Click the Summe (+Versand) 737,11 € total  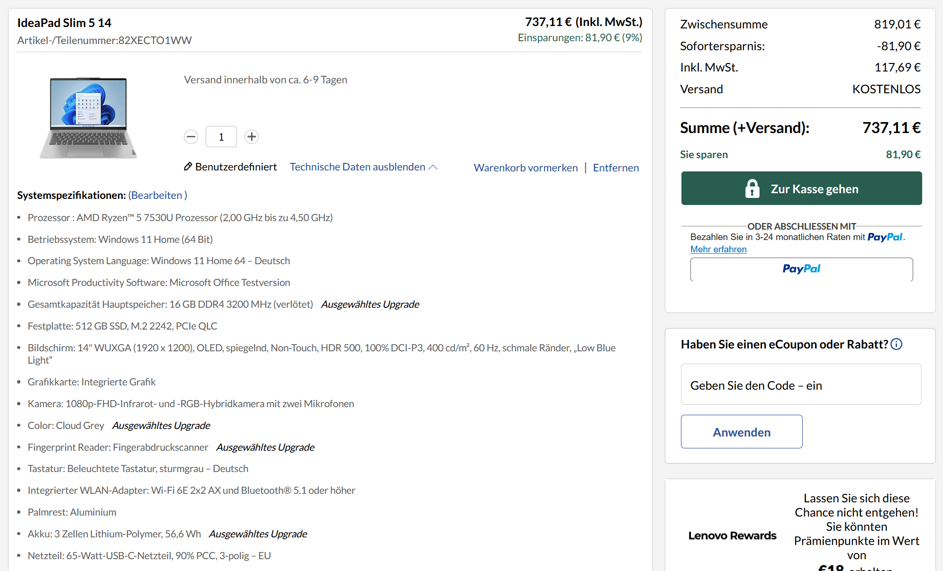(x=891, y=127)
